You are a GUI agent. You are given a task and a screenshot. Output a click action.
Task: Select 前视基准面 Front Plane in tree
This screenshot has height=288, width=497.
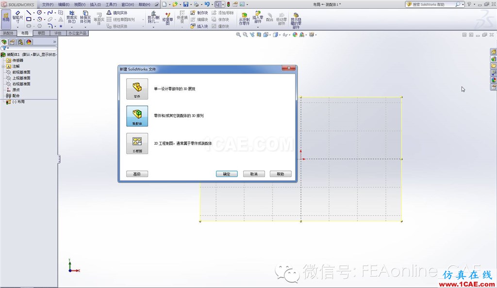[21, 72]
